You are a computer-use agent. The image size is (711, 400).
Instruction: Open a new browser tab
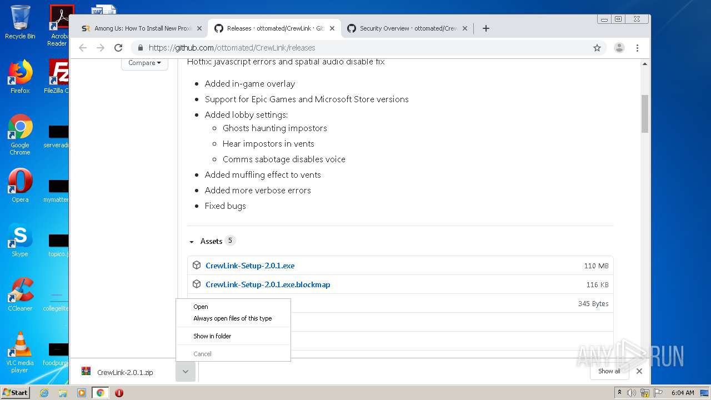coord(486,28)
